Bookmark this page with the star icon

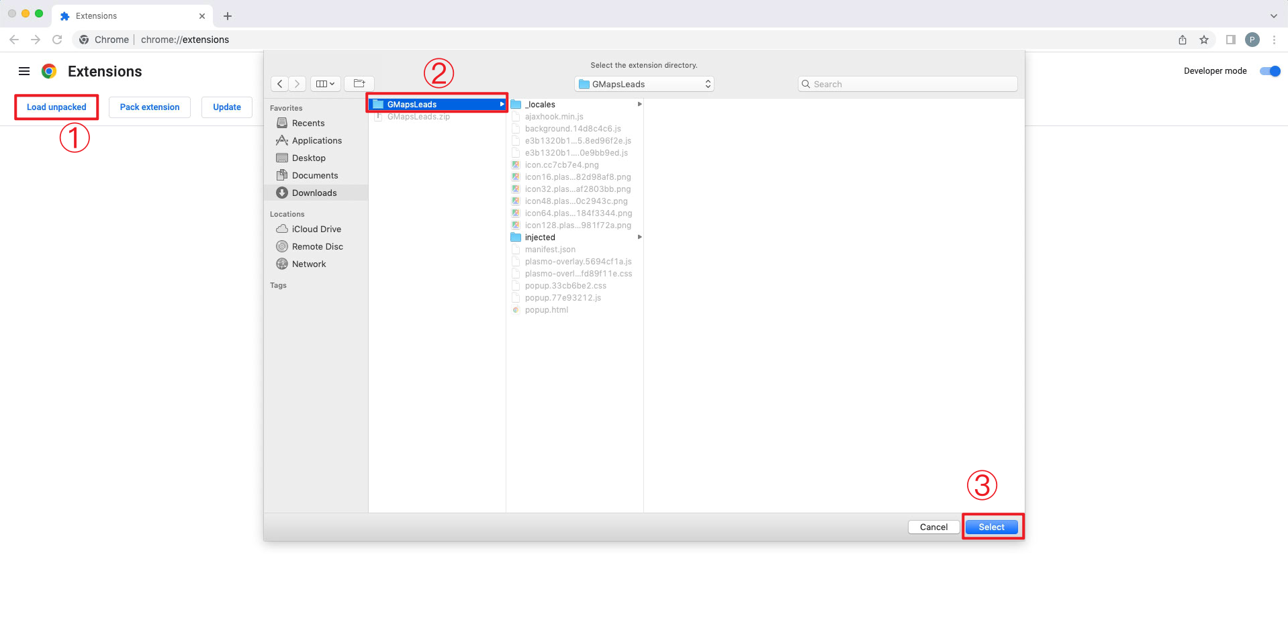(x=1204, y=40)
